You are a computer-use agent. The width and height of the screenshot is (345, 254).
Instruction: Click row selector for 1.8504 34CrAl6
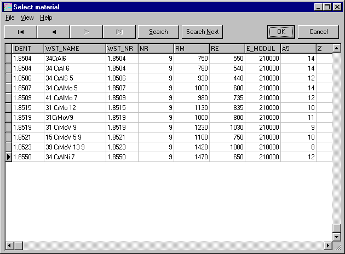[x=8, y=58]
